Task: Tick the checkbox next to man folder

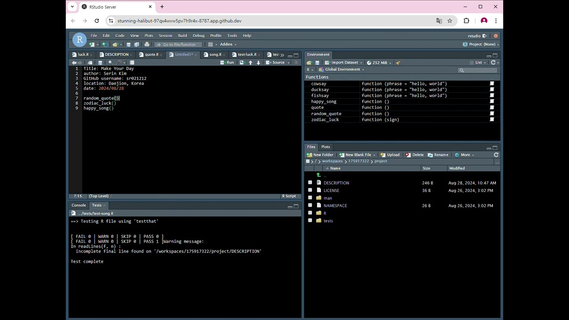Action: pos(310,198)
